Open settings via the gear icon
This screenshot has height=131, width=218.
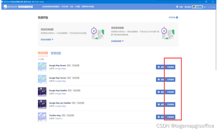(177, 7)
